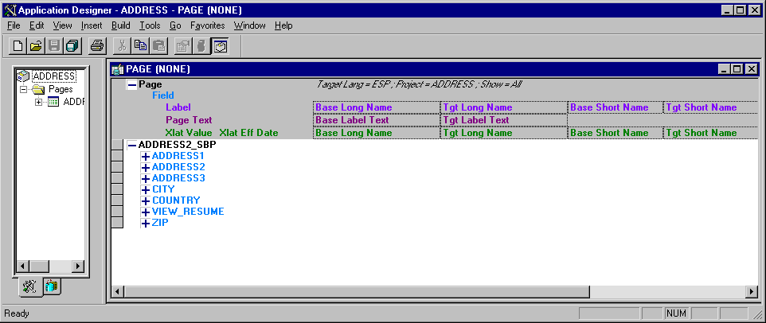This screenshot has width=766, height=323.
Task: Click the Save All toolbar icon
Action: 72,46
